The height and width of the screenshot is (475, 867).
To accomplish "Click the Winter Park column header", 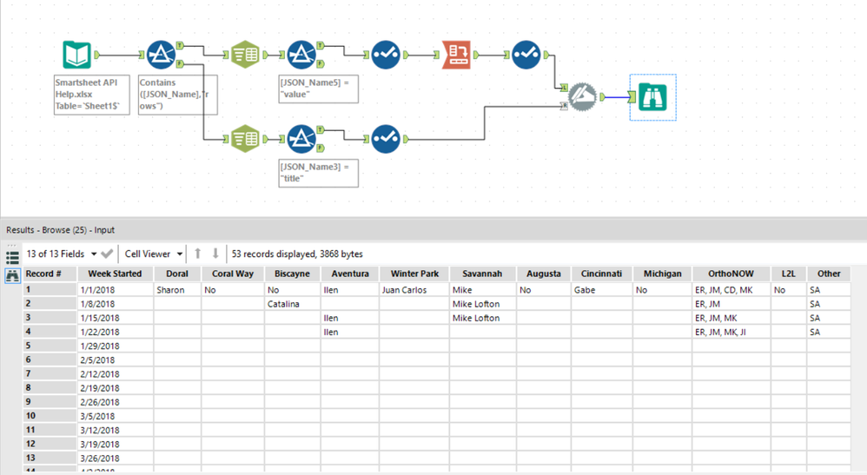I will [x=414, y=274].
